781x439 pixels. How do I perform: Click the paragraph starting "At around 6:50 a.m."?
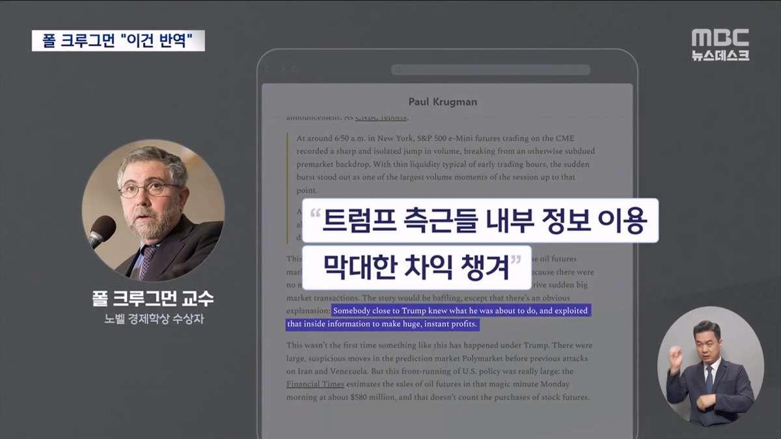coord(446,165)
